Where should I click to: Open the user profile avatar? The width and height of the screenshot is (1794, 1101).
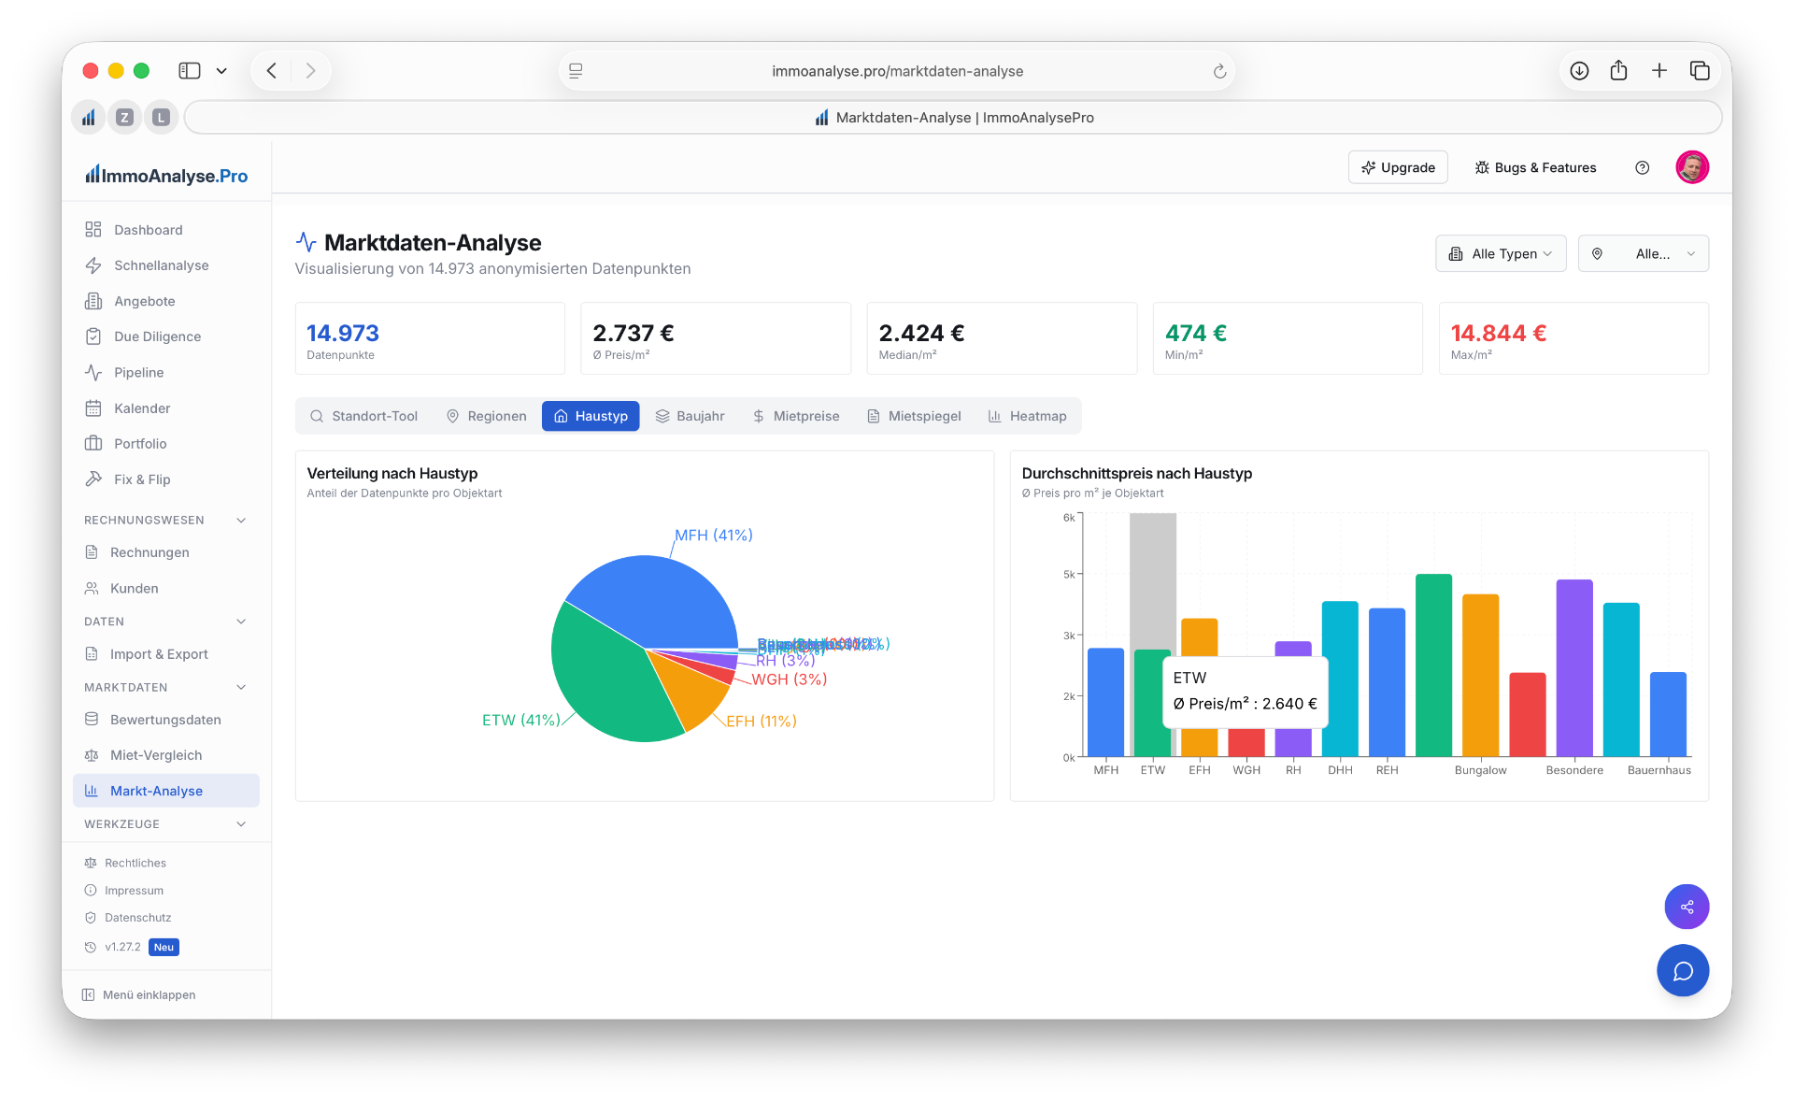click(x=1692, y=167)
